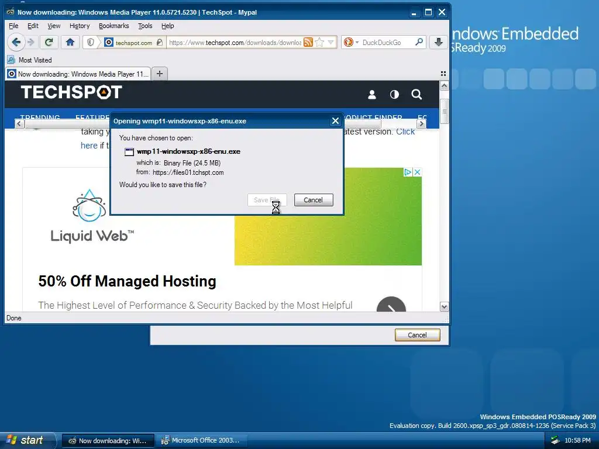Click the 50% Off Managed Hosting headline
Screen dimensions: 599x449
click(x=127, y=281)
